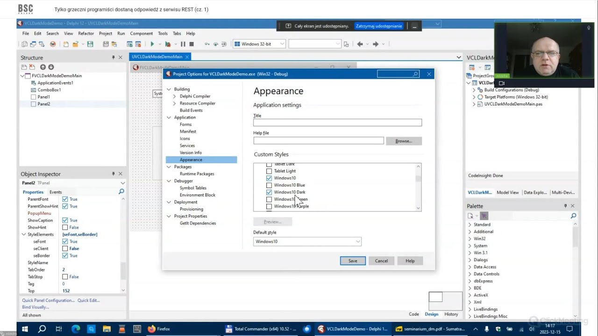The image size is (598, 336).
Task: Click the search magnifier in Object Inspector
Action: tap(121, 192)
